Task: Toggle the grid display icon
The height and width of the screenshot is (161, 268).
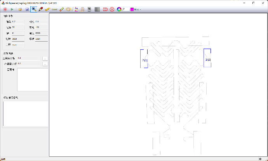Action: pos(97,9)
